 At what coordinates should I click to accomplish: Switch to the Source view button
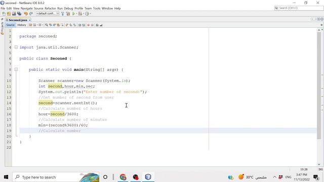pos(10,25)
